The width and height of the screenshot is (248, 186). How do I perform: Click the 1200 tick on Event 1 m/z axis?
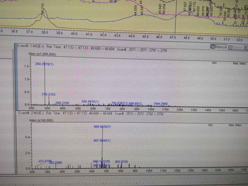(x=180, y=109)
